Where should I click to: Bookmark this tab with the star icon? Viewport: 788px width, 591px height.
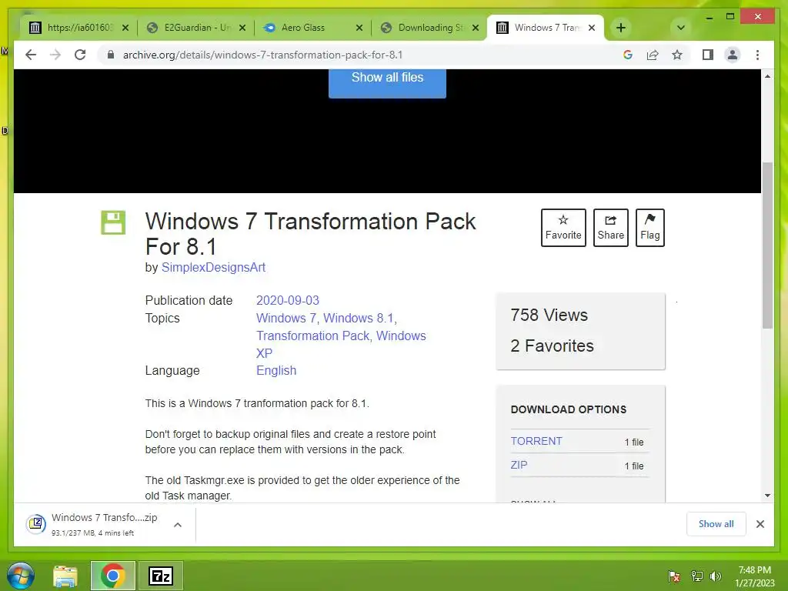pos(677,55)
